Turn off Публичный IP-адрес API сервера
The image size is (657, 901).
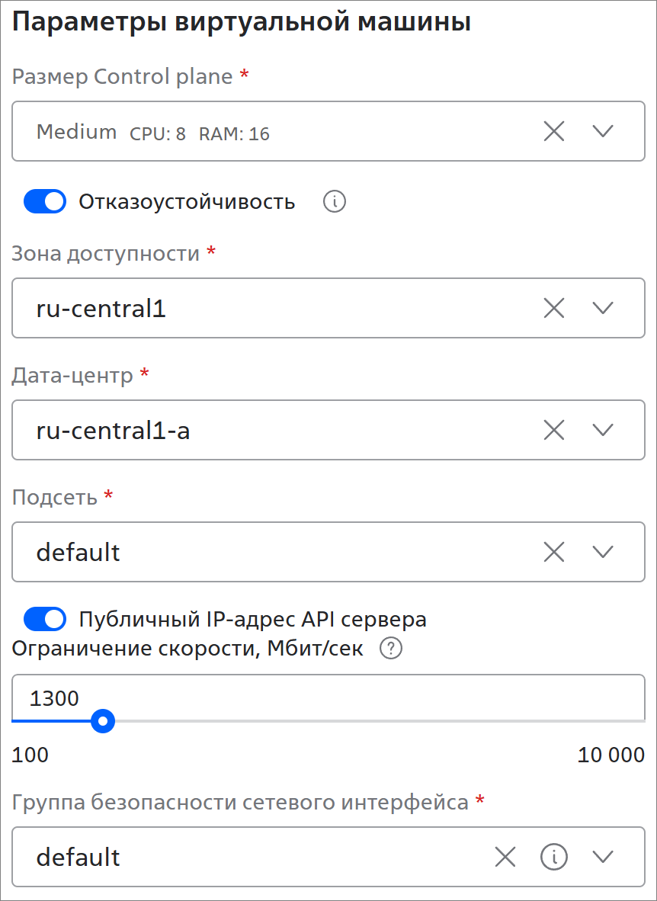[x=46, y=619]
